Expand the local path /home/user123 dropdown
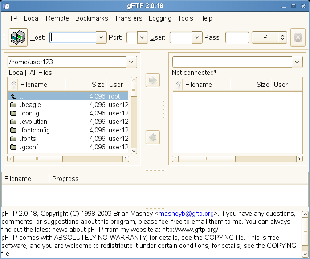 [x=131, y=62]
